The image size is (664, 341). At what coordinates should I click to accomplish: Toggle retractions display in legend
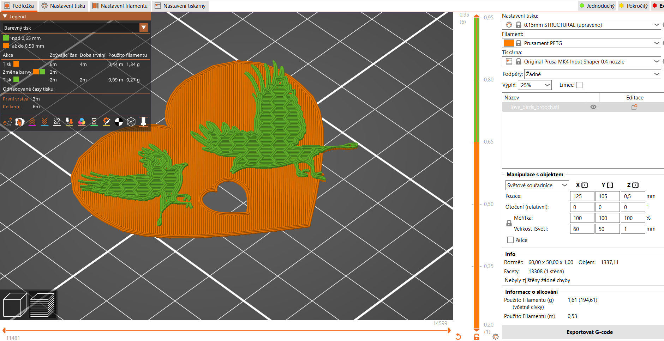32,122
